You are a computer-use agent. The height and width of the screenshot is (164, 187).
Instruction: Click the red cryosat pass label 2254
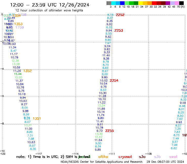114,80
